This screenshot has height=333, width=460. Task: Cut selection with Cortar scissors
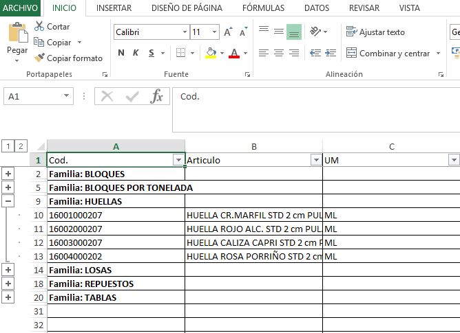pyautogui.click(x=52, y=26)
